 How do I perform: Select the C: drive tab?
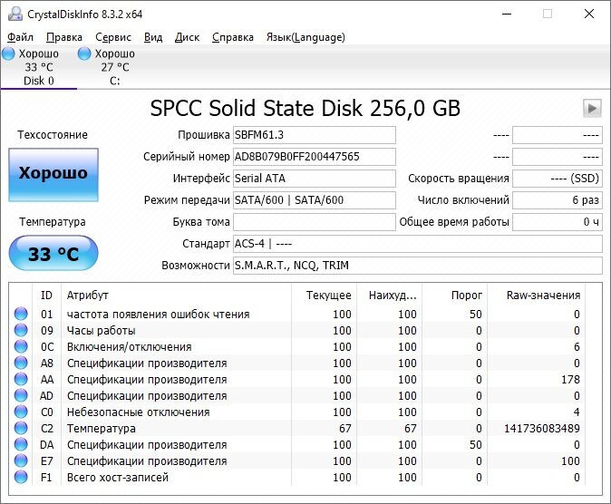pyautogui.click(x=114, y=67)
